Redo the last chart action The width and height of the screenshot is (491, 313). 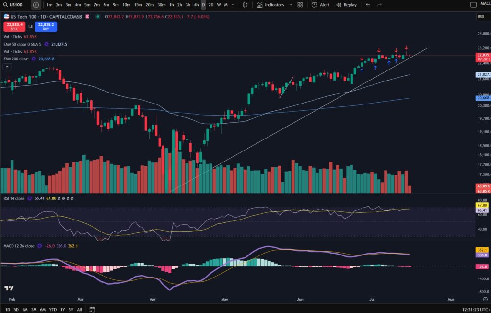[x=380, y=5]
